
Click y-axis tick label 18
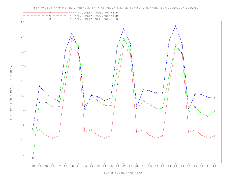23,81
